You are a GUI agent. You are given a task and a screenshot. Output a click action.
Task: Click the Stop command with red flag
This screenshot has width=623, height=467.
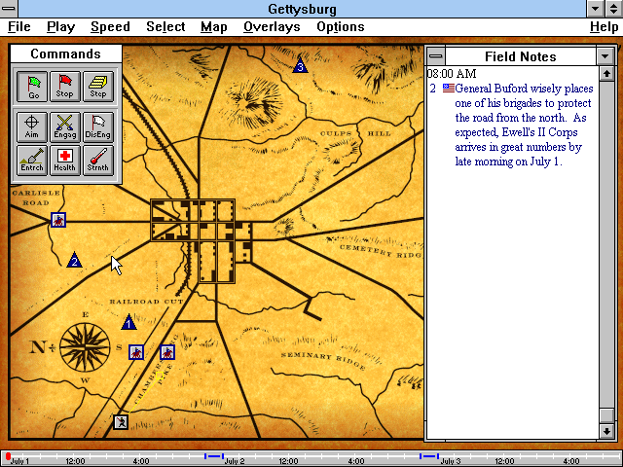[65, 87]
